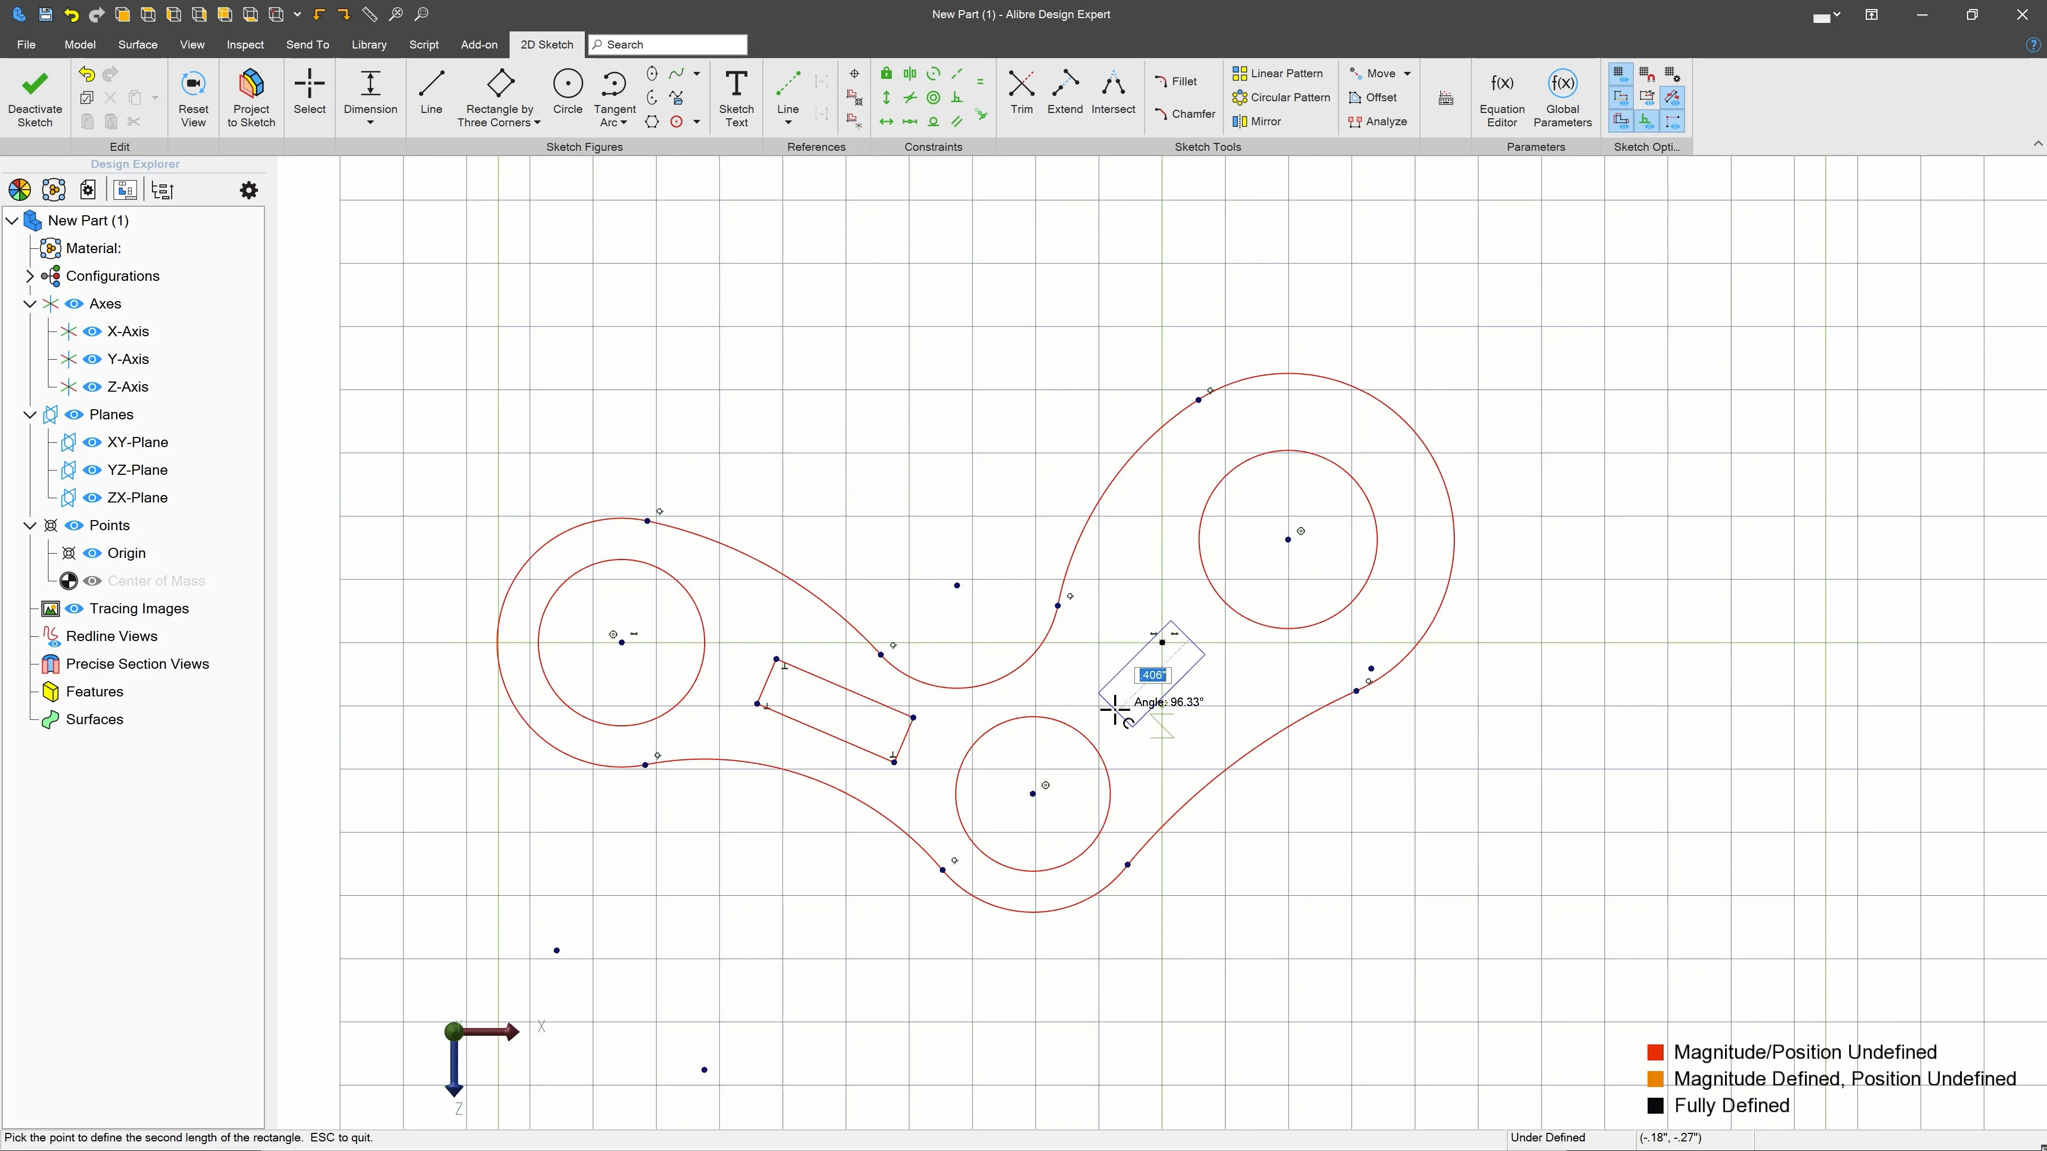Toggle grid display in Sketch Options
Viewport: 2047px width, 1151px height.
1619,73
